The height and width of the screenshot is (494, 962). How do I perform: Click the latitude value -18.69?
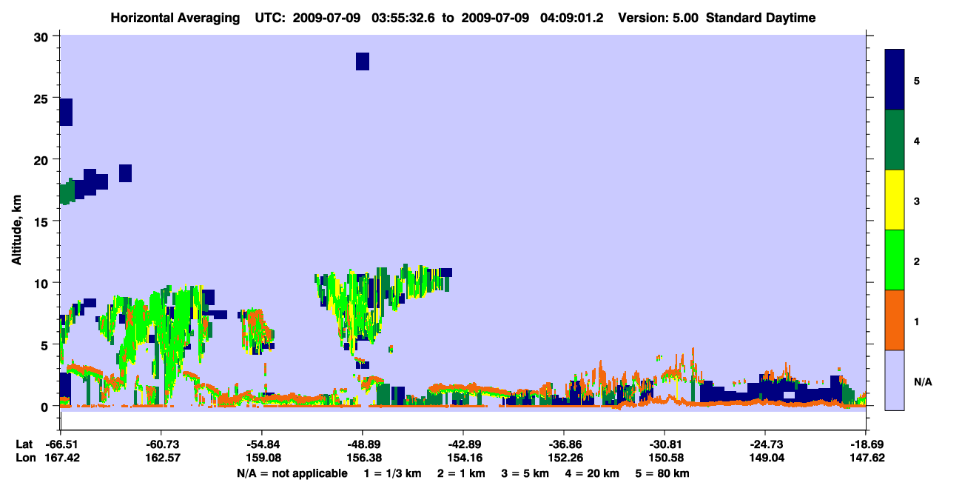tap(866, 444)
